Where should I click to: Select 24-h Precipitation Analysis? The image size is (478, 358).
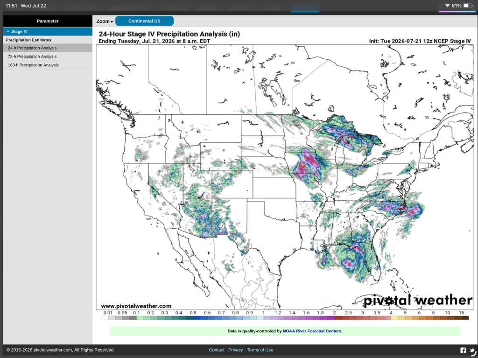tap(48, 48)
